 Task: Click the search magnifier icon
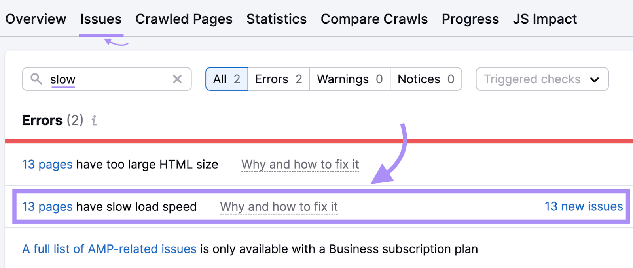pos(37,79)
